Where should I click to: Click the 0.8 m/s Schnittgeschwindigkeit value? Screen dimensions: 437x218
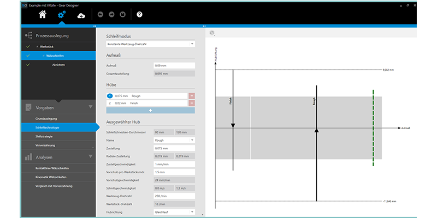point(163,188)
